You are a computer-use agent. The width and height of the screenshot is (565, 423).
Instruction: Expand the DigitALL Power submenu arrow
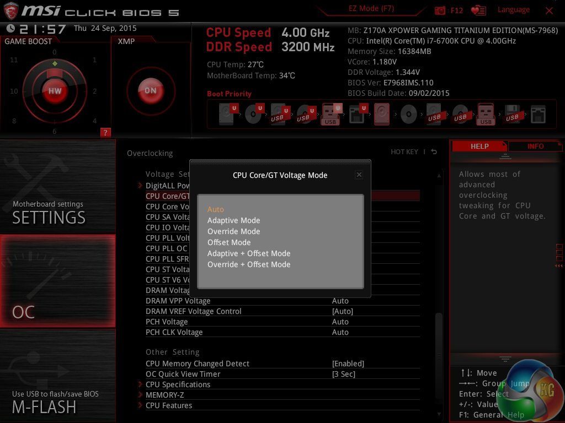(x=141, y=186)
